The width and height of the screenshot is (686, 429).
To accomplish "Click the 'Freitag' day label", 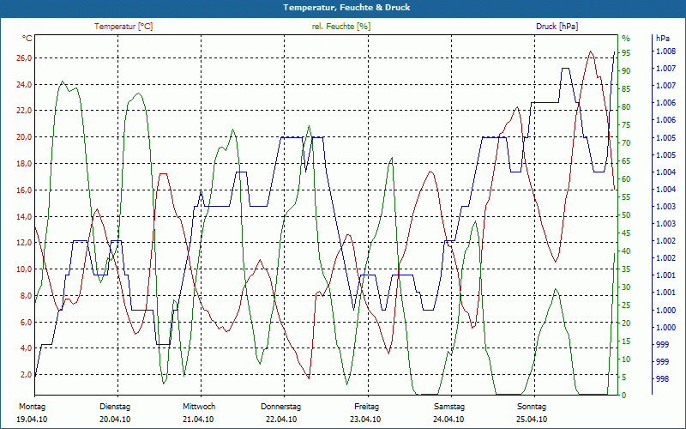I will pos(367,407).
